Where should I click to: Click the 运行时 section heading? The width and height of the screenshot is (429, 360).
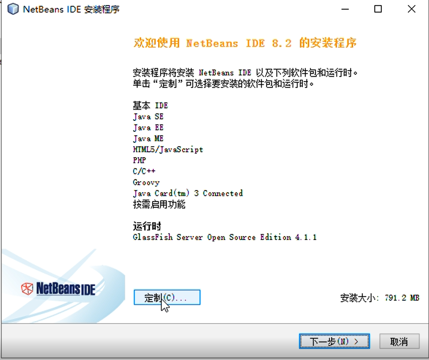click(x=147, y=226)
